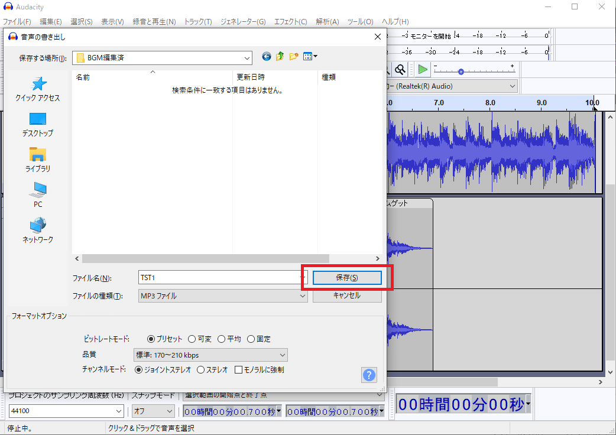Click the playback speed slider handle
Screen dimensions: 616x435
pos(461,72)
